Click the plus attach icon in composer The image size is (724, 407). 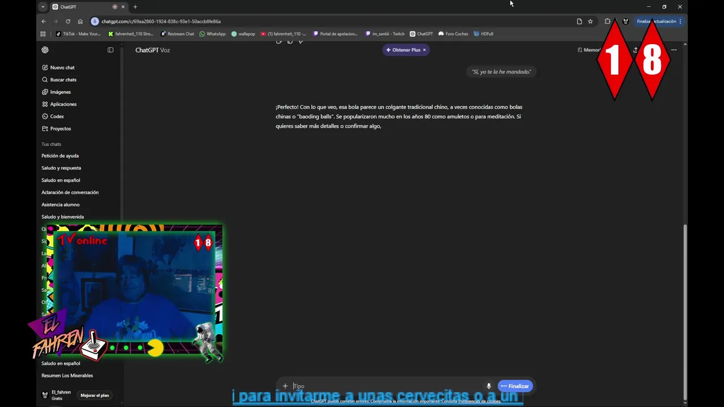point(285,386)
